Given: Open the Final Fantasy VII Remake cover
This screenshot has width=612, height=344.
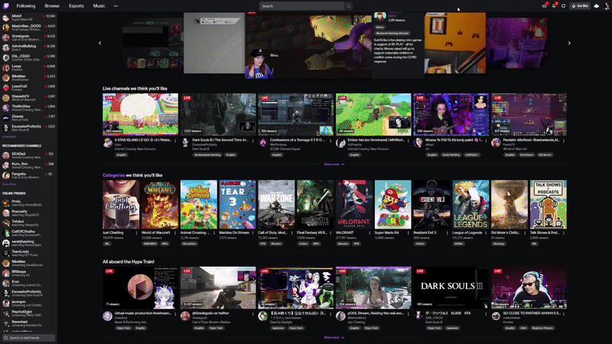Looking at the screenshot, I should pos(315,204).
